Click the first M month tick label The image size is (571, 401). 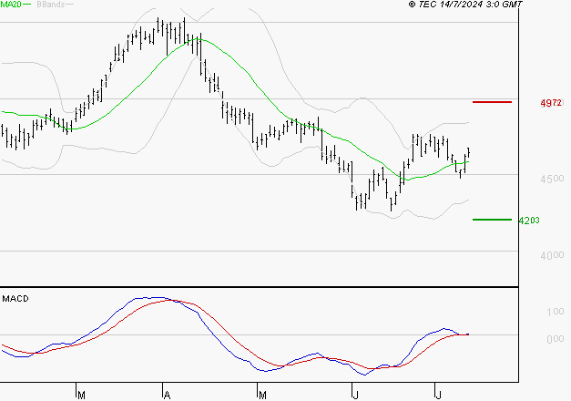[x=82, y=395]
